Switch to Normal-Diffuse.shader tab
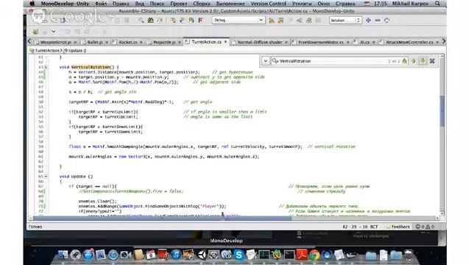The image size is (471, 265). coord(260,42)
